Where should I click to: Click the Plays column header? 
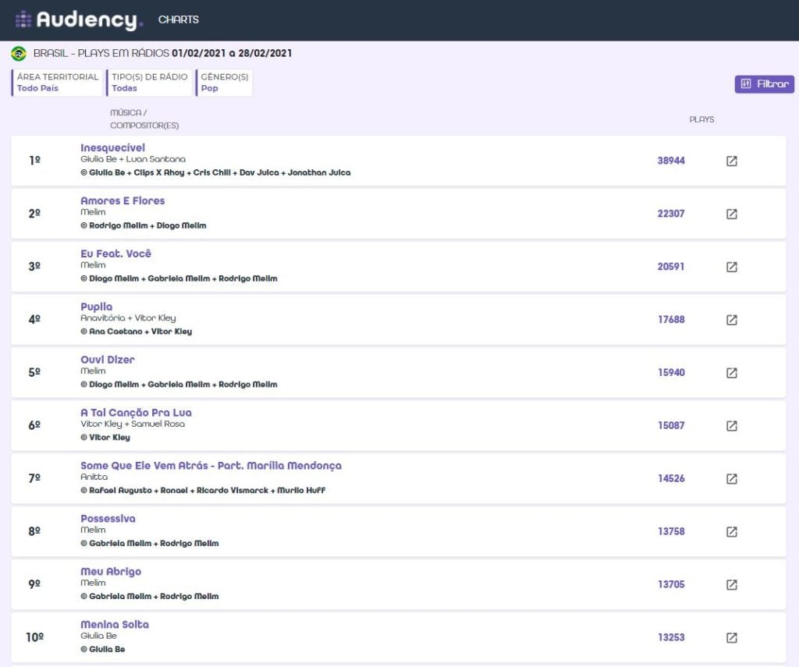pyautogui.click(x=701, y=119)
